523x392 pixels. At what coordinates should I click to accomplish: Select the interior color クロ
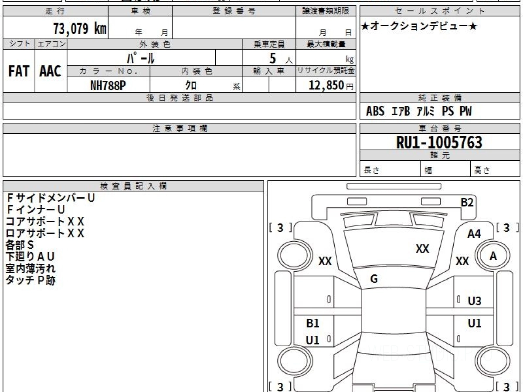click(x=191, y=85)
